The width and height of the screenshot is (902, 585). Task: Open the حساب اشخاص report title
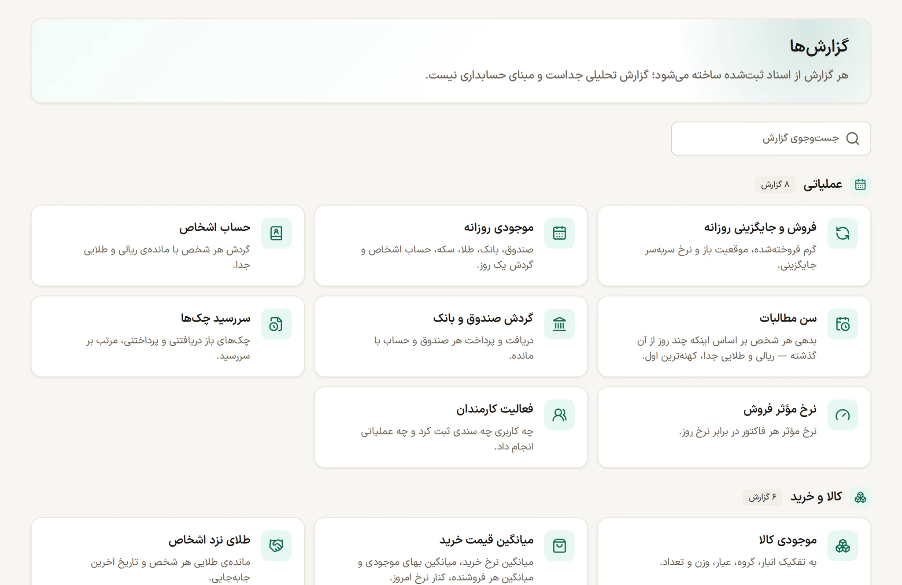coord(214,227)
